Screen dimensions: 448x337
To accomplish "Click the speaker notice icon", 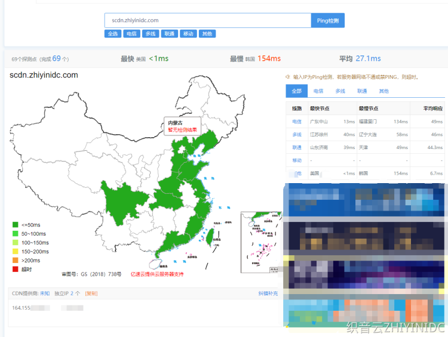I will (x=288, y=77).
